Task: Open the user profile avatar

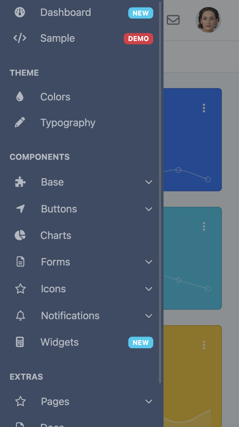Action: pos(208,20)
